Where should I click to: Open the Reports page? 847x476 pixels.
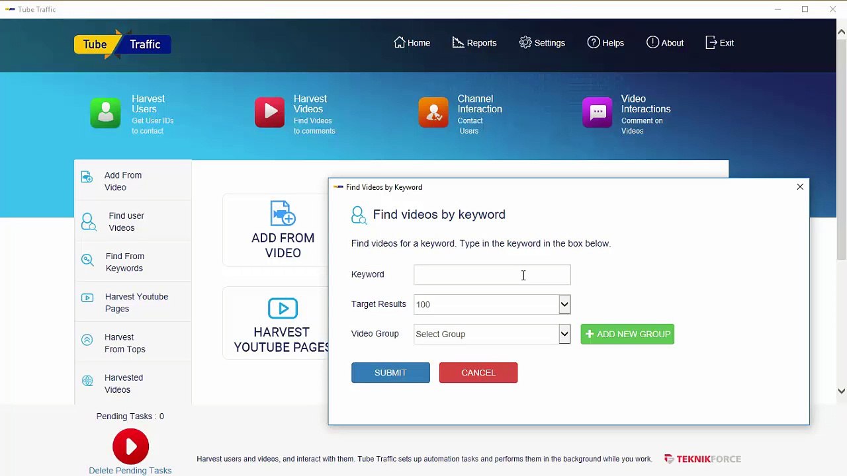(x=474, y=42)
